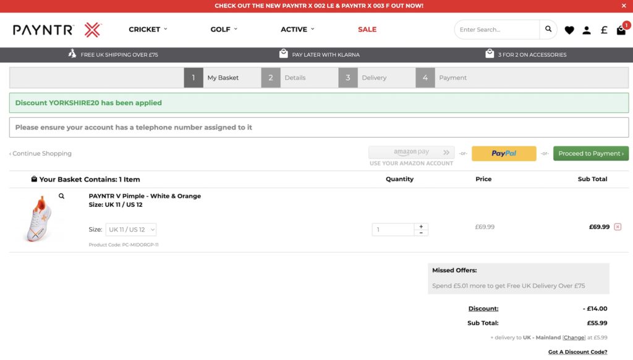Click the magnifying glass search button

[x=548, y=29]
